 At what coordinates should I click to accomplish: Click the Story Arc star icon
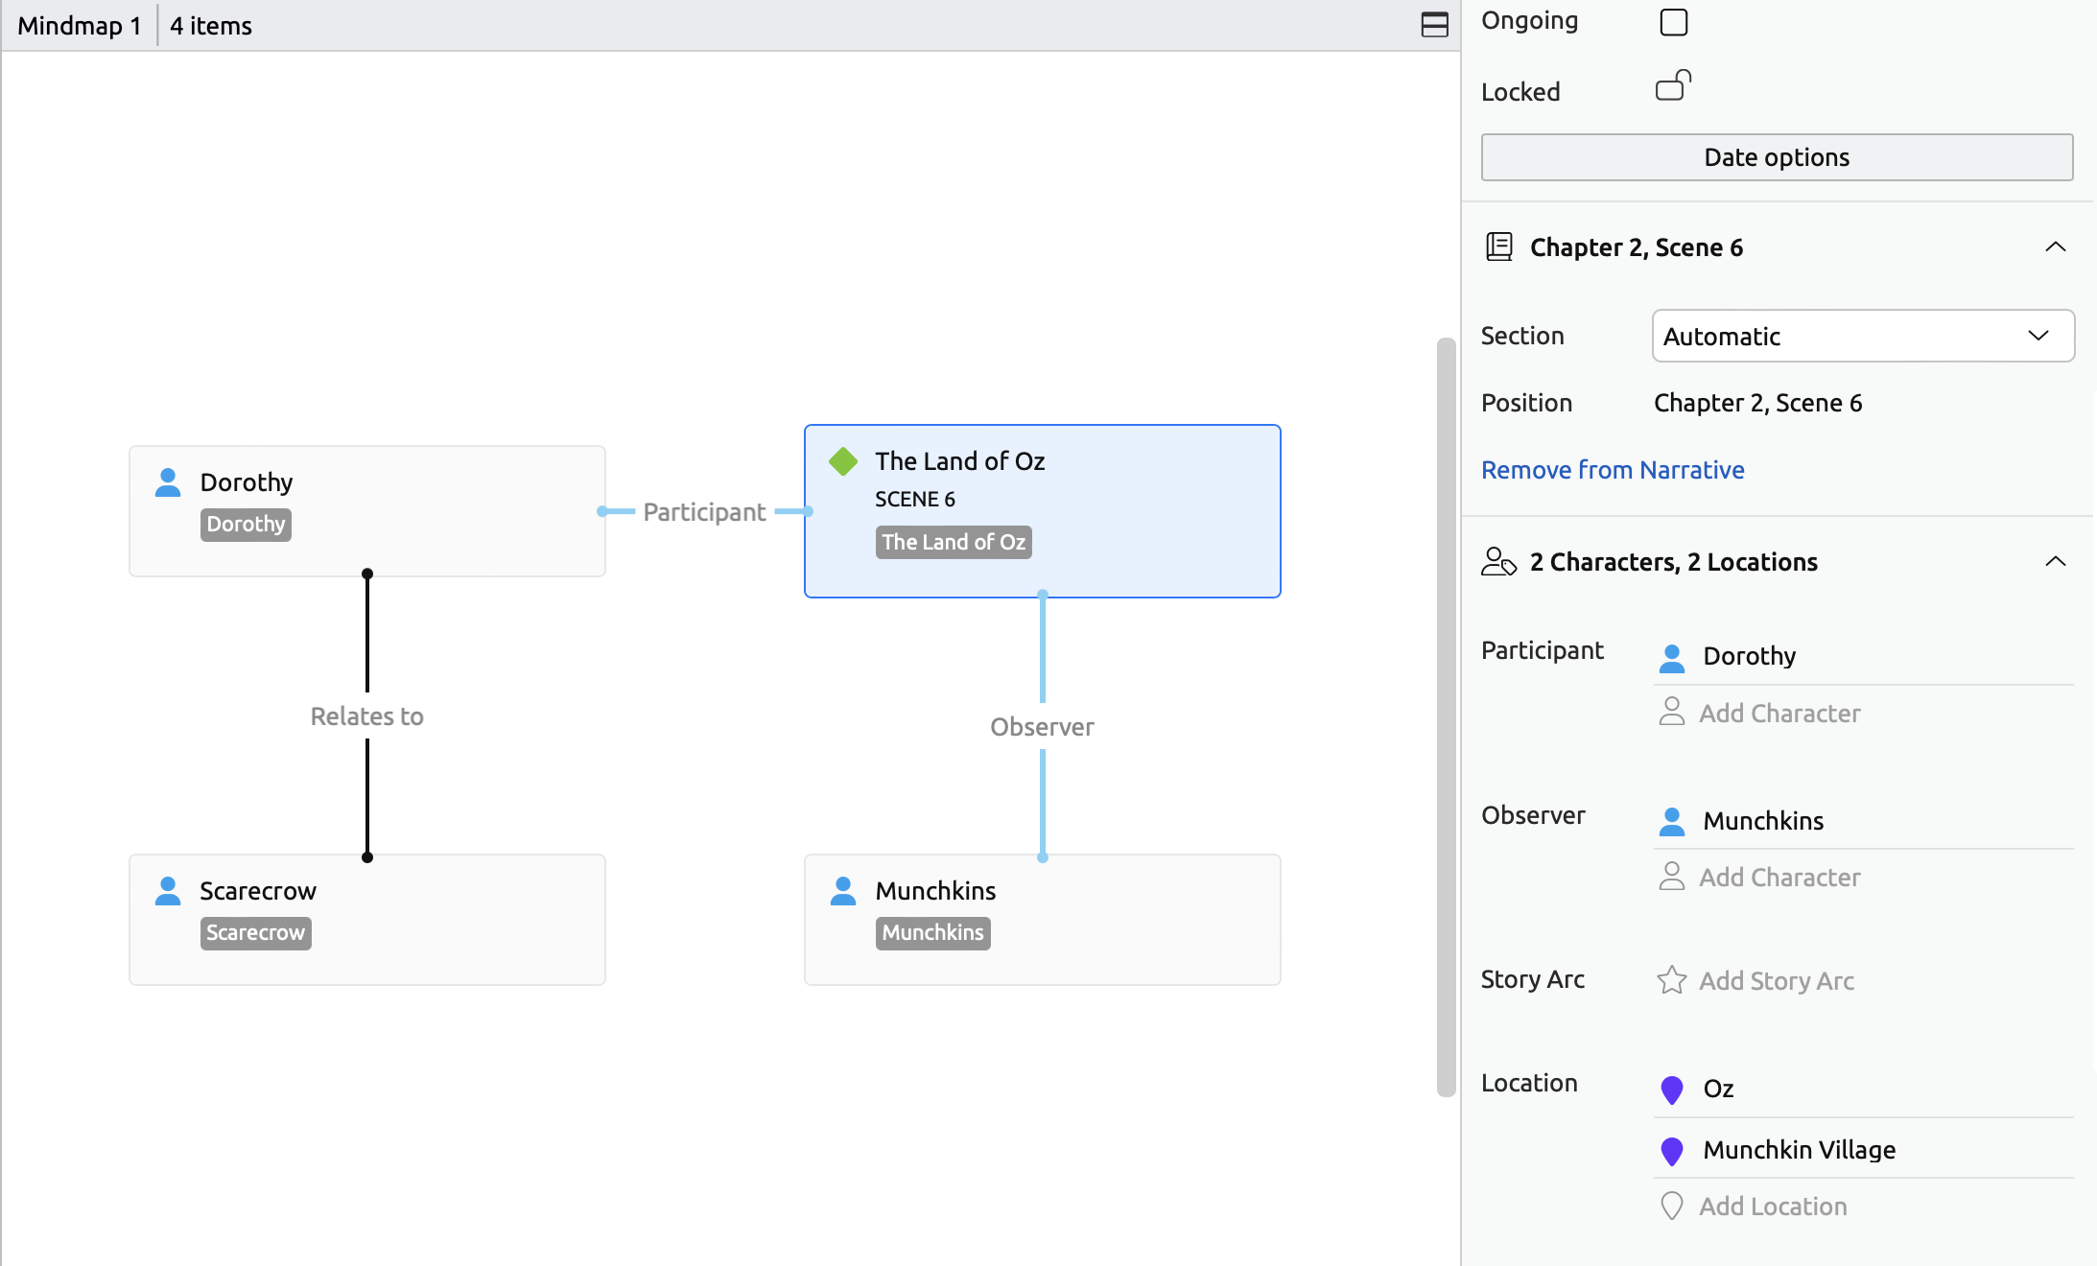click(1671, 979)
